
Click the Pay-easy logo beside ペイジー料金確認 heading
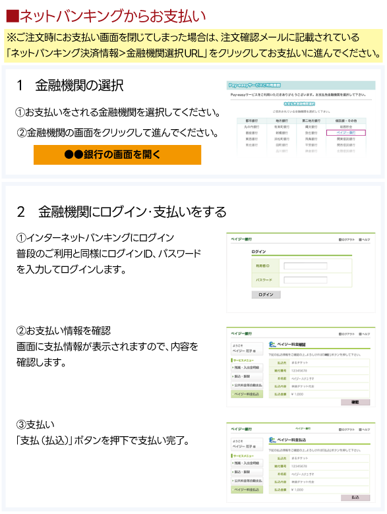(x=272, y=345)
